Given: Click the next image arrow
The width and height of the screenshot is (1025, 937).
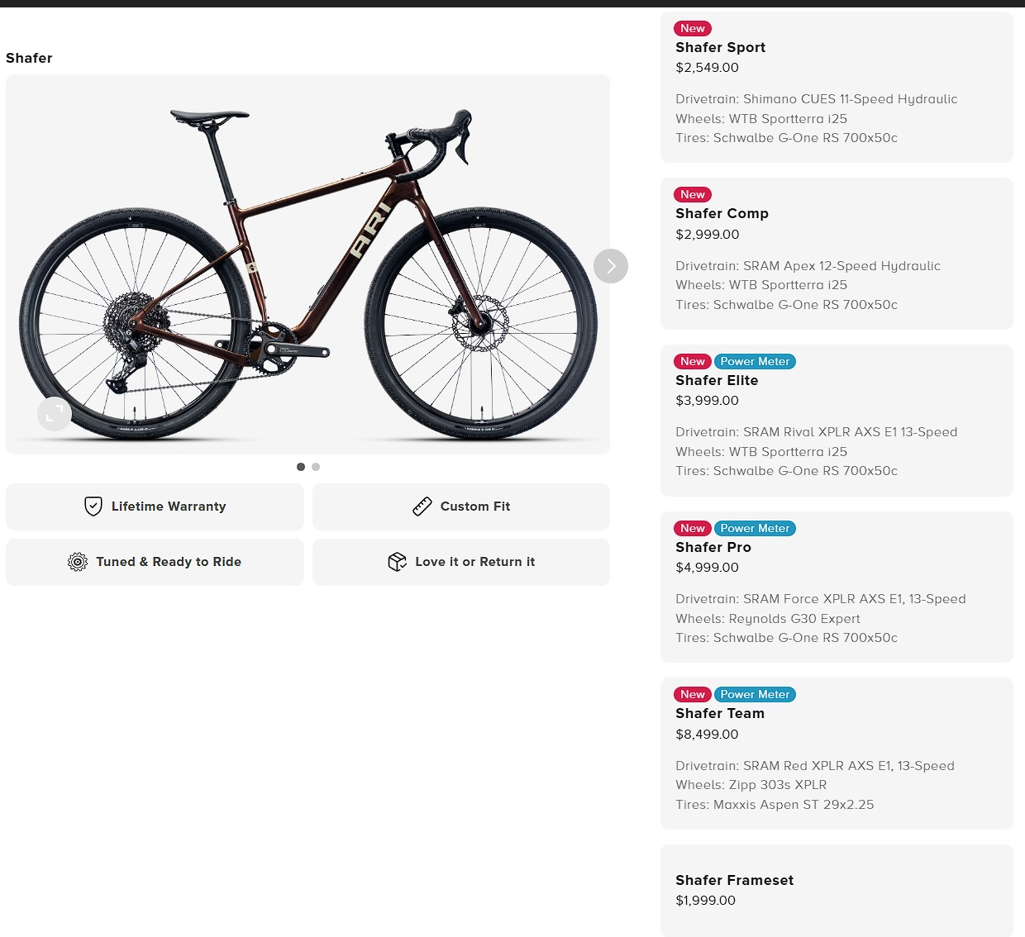Looking at the screenshot, I should [x=611, y=266].
